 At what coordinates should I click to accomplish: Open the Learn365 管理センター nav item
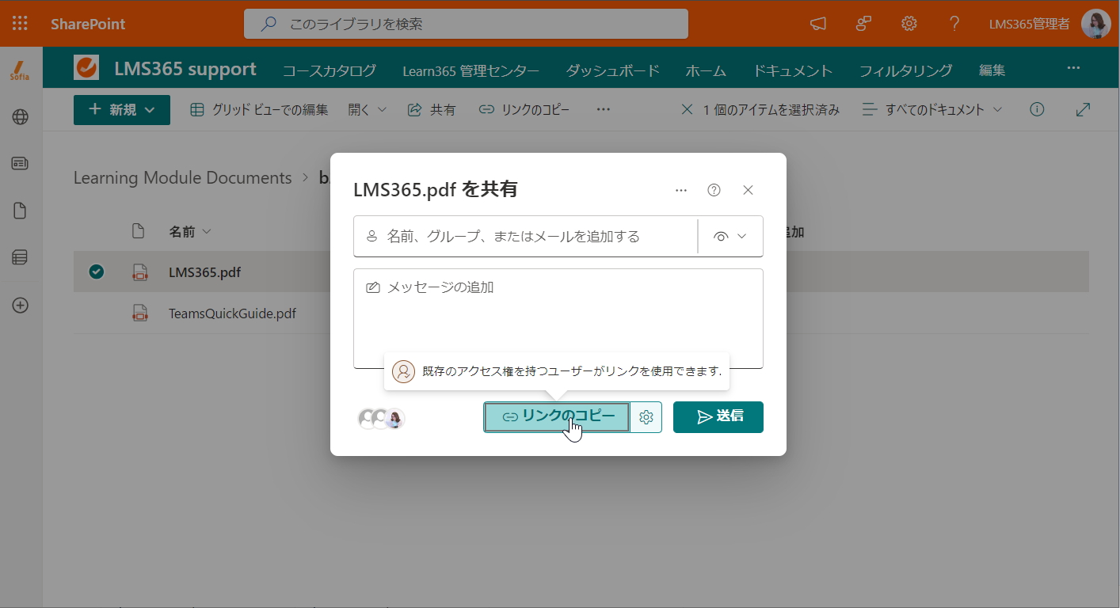coord(470,70)
